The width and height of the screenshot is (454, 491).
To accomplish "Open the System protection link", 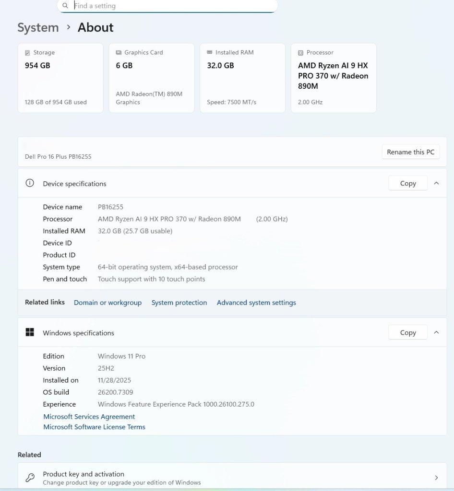I will click(x=179, y=303).
